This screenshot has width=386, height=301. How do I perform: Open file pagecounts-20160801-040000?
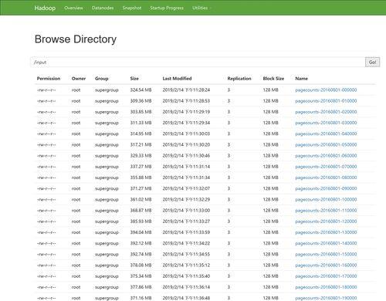coord(326,134)
